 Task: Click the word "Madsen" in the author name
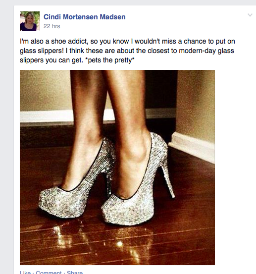click(x=112, y=17)
